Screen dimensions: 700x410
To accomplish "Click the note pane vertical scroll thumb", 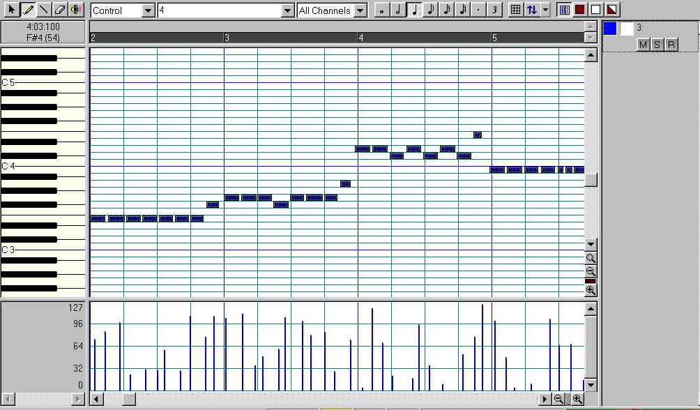I will (x=591, y=180).
